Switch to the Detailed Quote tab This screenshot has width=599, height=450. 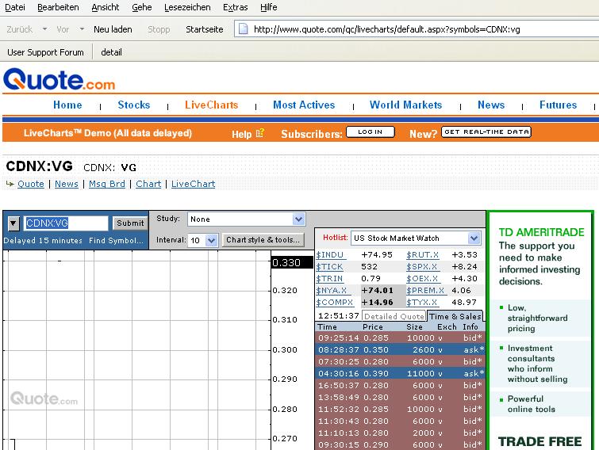pyautogui.click(x=394, y=316)
